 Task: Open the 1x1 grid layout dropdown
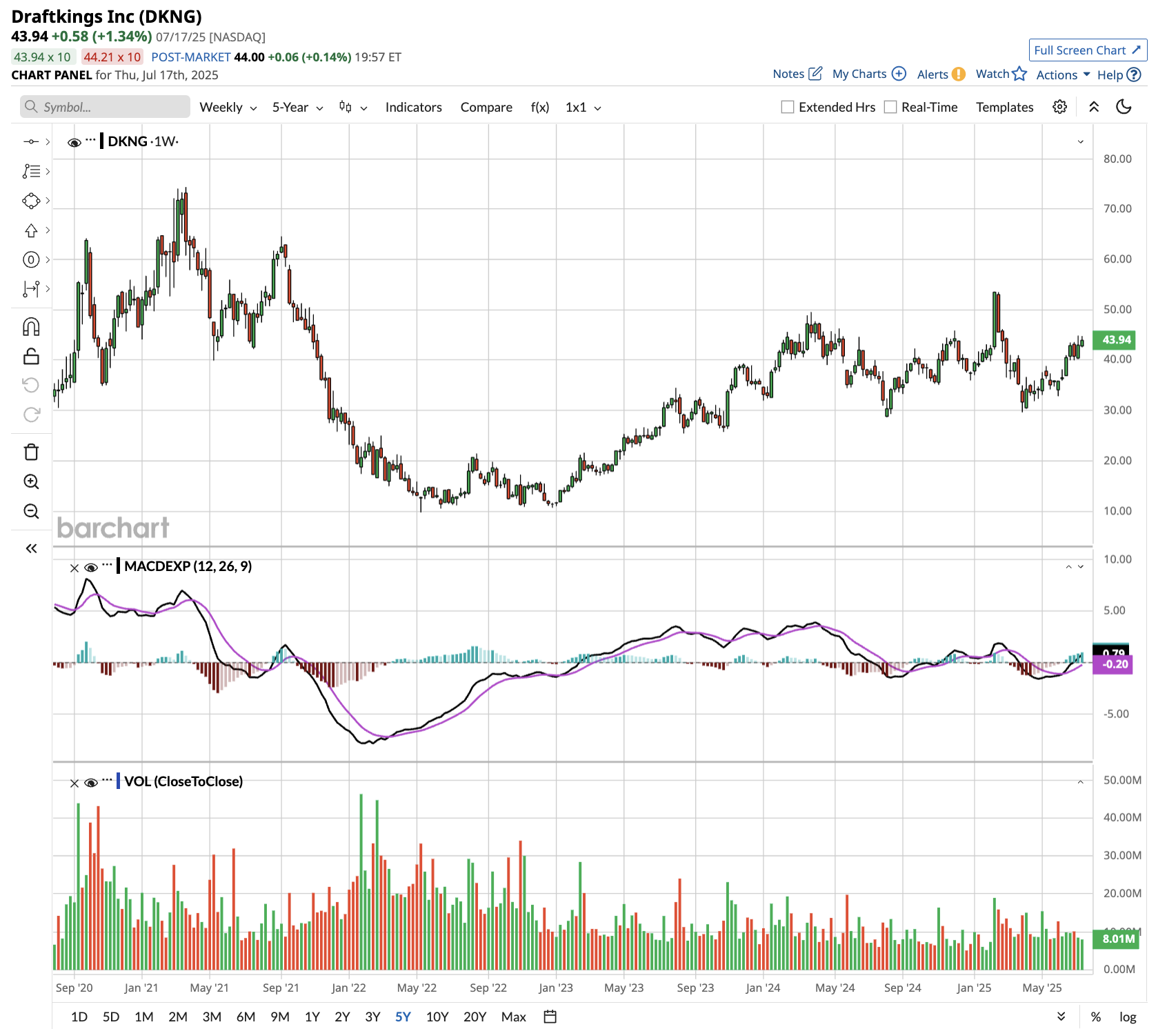click(x=583, y=107)
